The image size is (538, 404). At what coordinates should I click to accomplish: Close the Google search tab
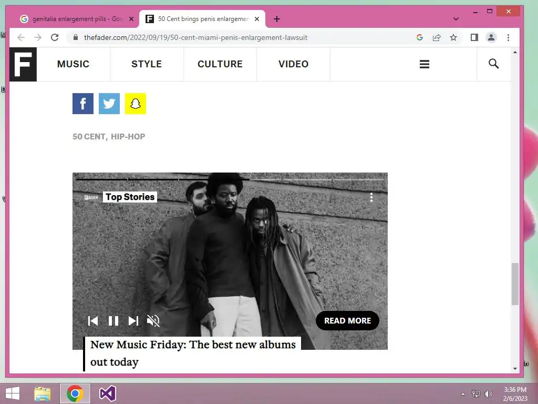click(131, 19)
